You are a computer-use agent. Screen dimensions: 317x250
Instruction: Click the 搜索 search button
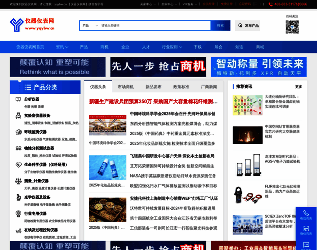point(220,25)
